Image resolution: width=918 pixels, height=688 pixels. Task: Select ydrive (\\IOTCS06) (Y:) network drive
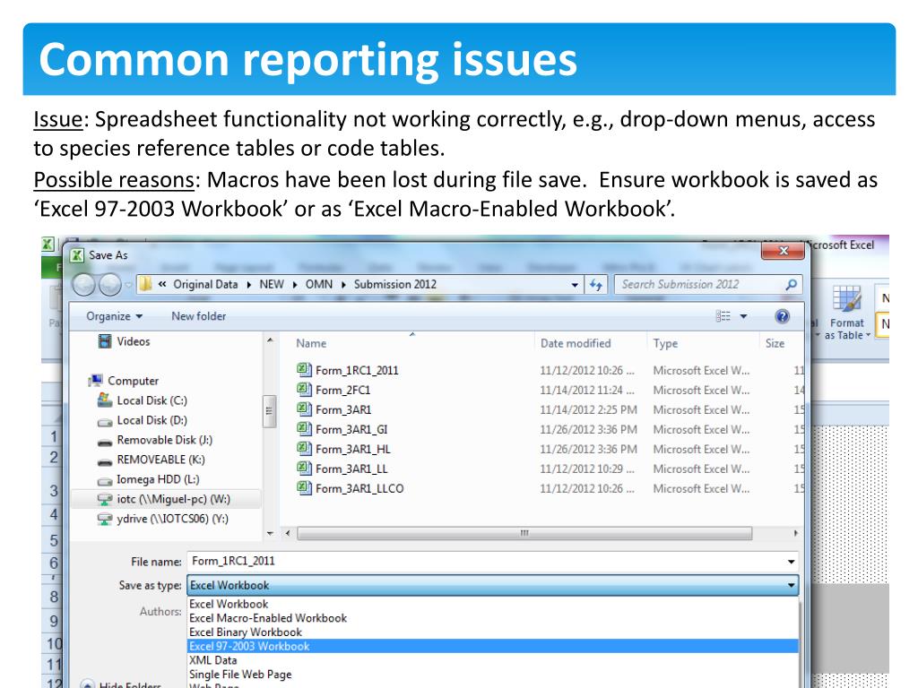tap(163, 519)
